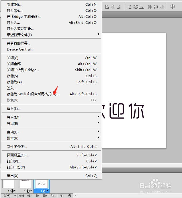This screenshot has height=198, width=182.
Task: Click the Tween animation frames icon
Action: [x=53, y=196]
